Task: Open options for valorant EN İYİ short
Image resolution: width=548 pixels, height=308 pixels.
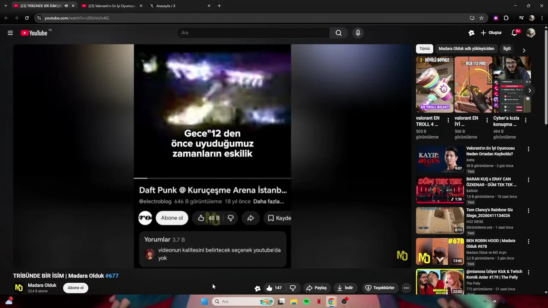Action: point(487,121)
